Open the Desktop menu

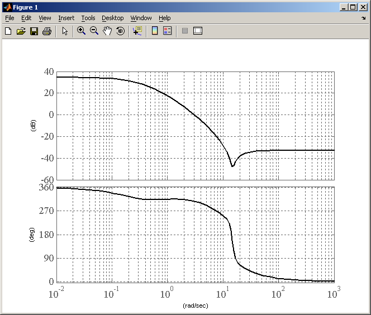pyautogui.click(x=113, y=18)
